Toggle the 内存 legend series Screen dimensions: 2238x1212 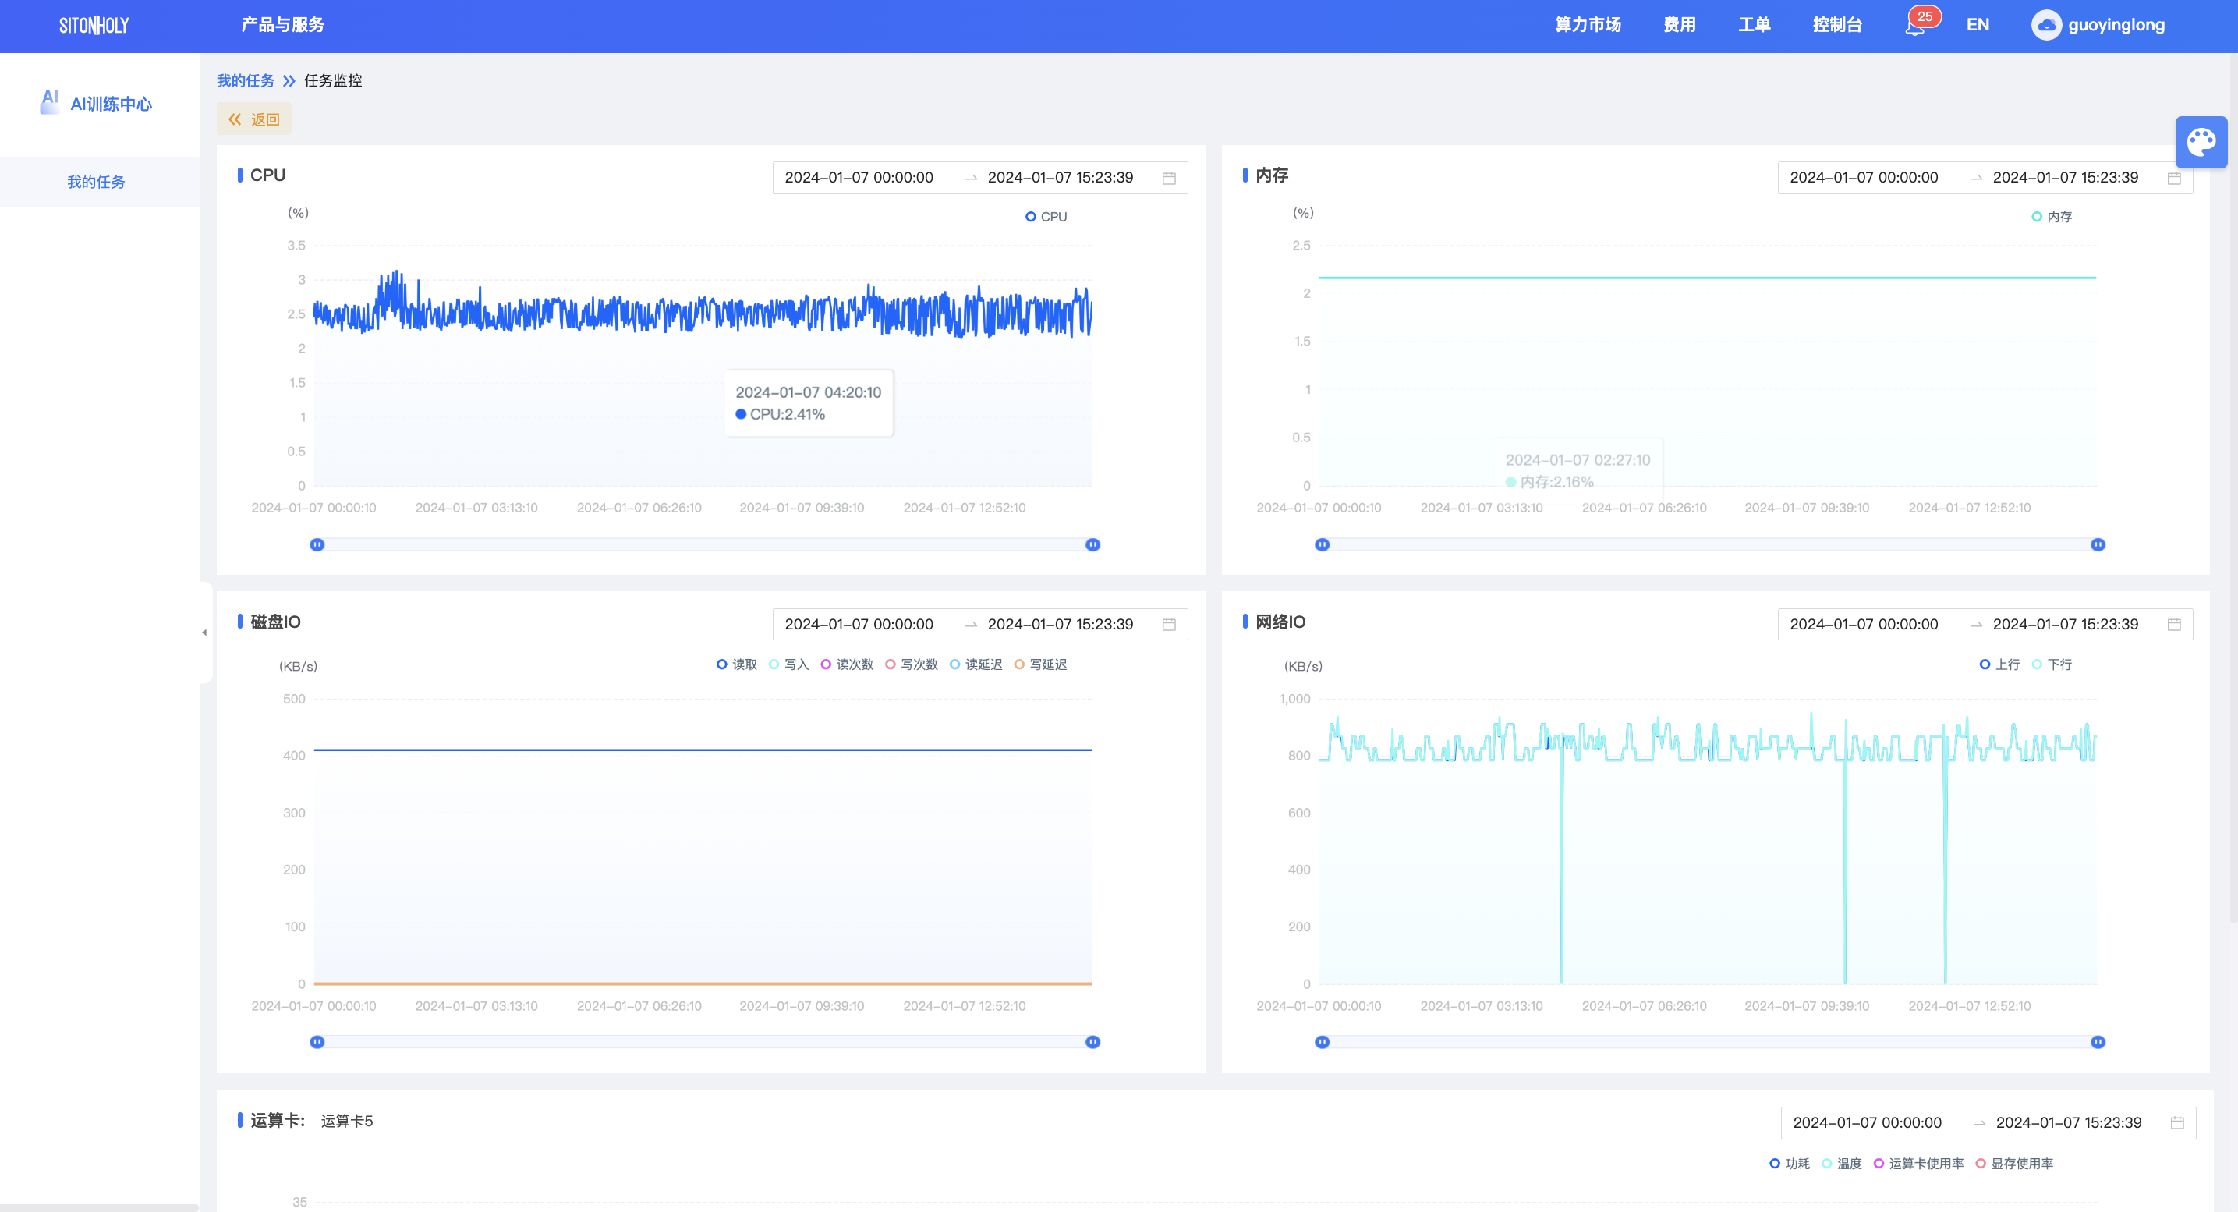(2051, 217)
